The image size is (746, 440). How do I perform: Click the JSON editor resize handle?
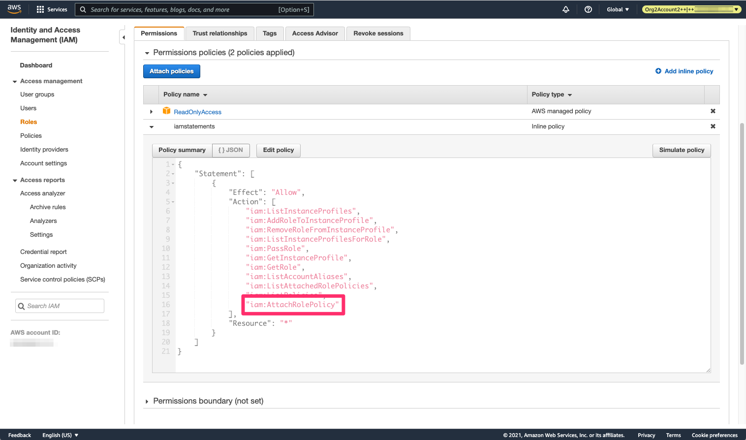[x=708, y=370]
